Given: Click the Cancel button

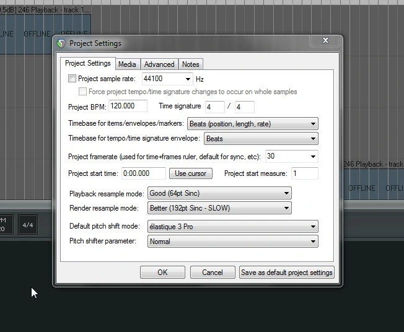Looking at the screenshot, I should tap(213, 273).
